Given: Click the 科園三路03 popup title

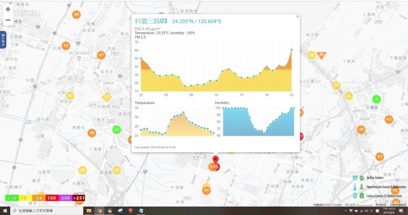Looking at the screenshot, I should (151, 21).
